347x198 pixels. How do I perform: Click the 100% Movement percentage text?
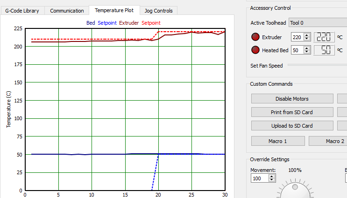tap(295, 170)
